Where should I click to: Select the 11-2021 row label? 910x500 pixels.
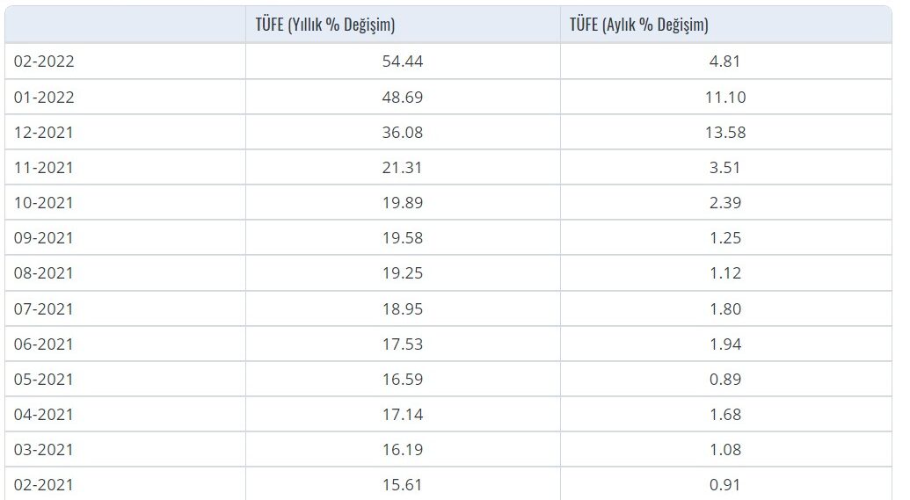point(44,167)
